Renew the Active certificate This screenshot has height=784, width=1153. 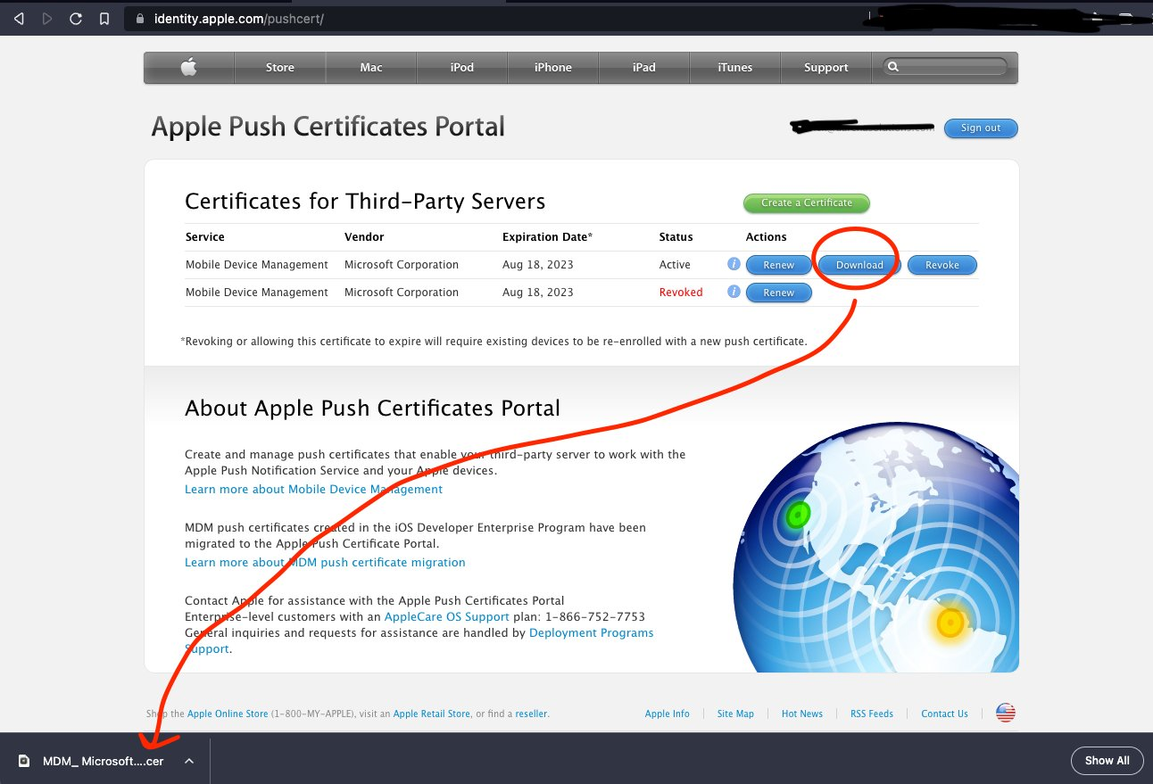[x=779, y=265]
